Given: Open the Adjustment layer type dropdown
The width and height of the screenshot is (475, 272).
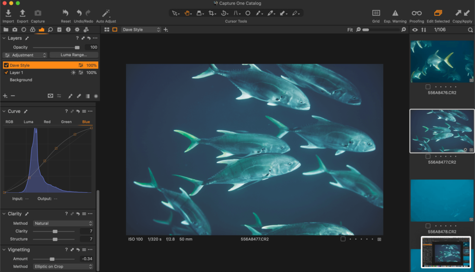Looking at the screenshot, I should point(25,55).
